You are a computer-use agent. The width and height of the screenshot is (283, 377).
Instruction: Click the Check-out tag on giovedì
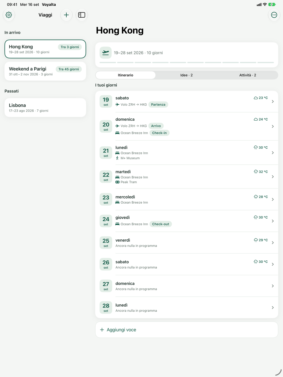tap(161, 224)
